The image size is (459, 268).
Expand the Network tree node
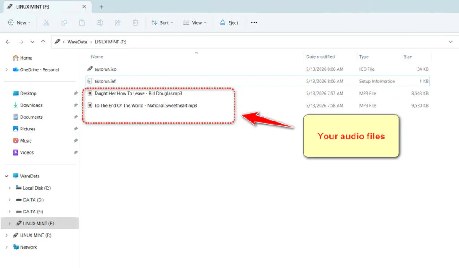[x=6, y=247]
